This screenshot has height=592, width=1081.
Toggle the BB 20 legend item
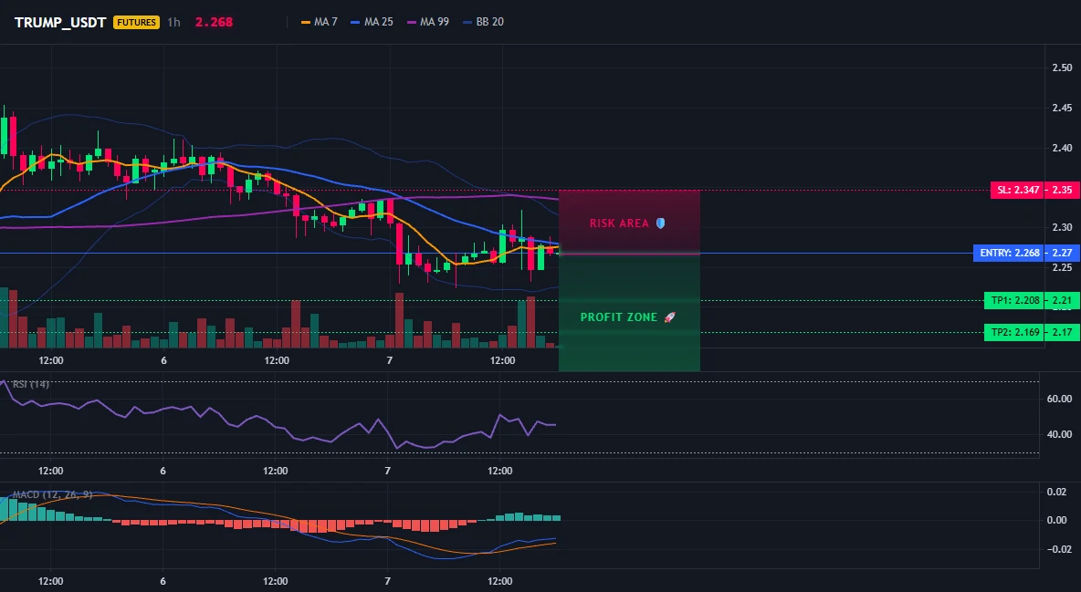[x=483, y=22]
